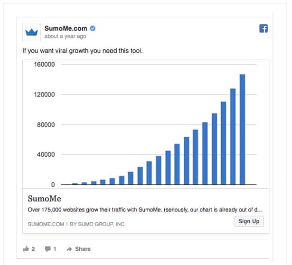Open the SumoMe.com page name

click(x=66, y=28)
